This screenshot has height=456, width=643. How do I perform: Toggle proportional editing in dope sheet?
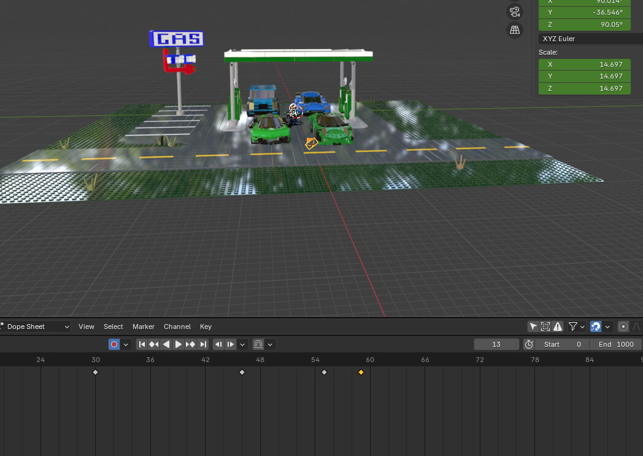click(x=623, y=327)
